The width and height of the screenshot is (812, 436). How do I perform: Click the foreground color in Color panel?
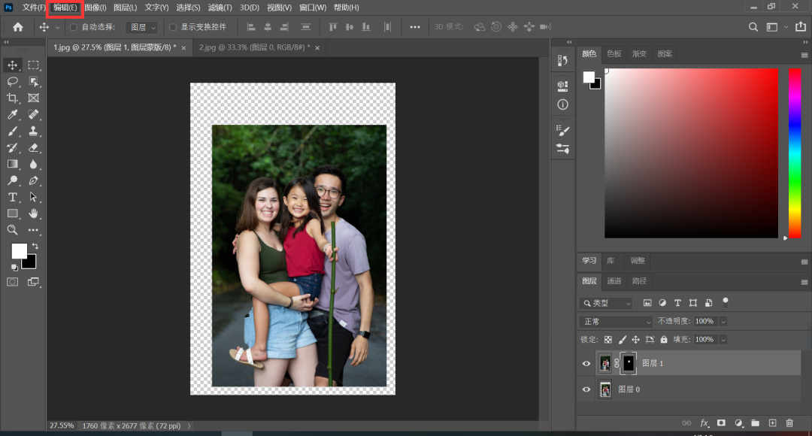589,77
